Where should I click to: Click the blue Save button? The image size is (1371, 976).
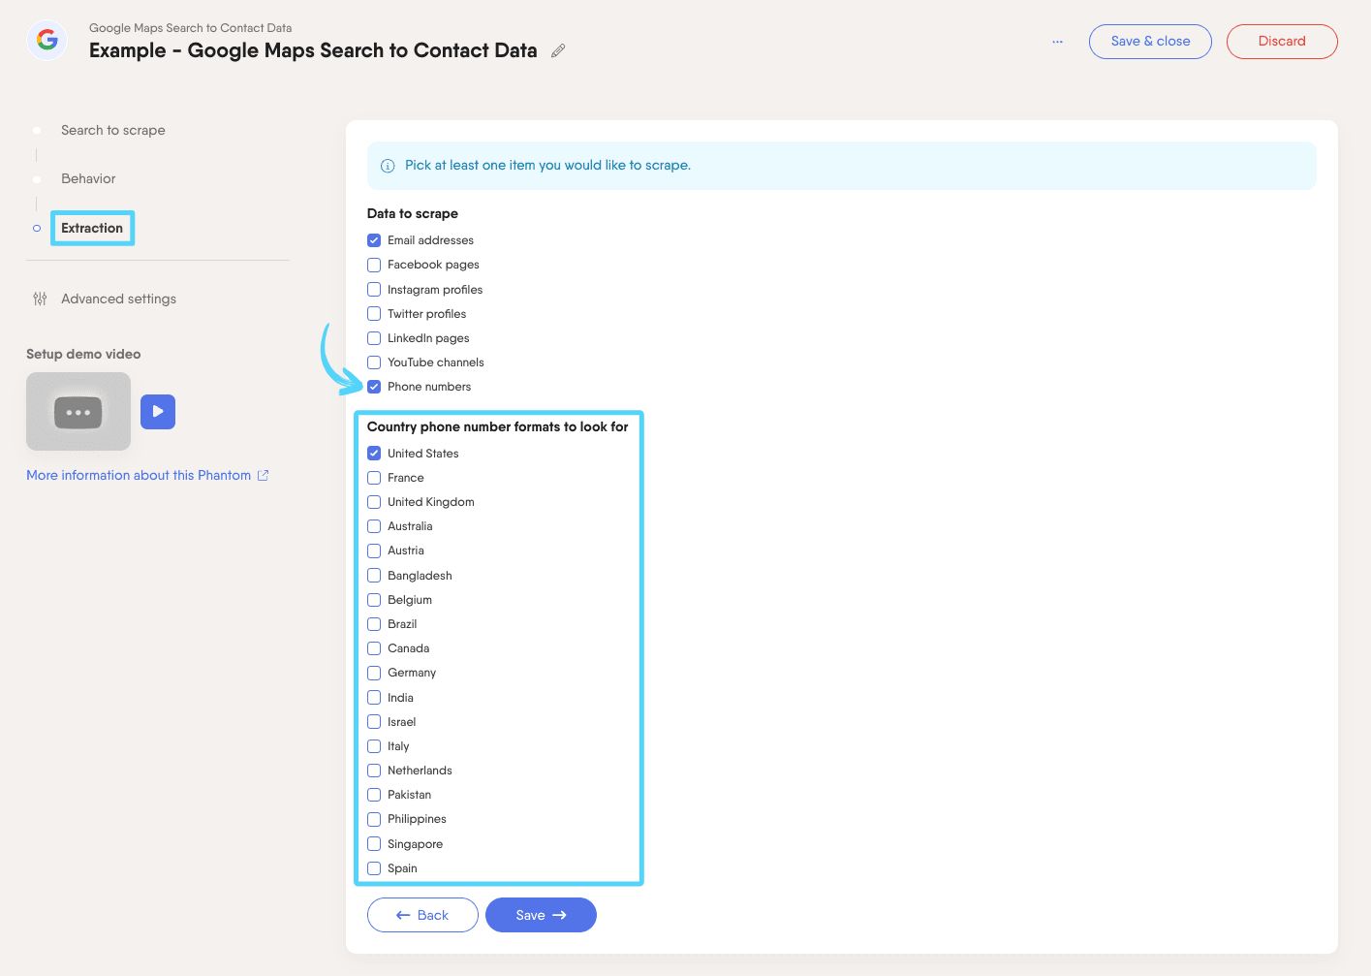coord(541,915)
